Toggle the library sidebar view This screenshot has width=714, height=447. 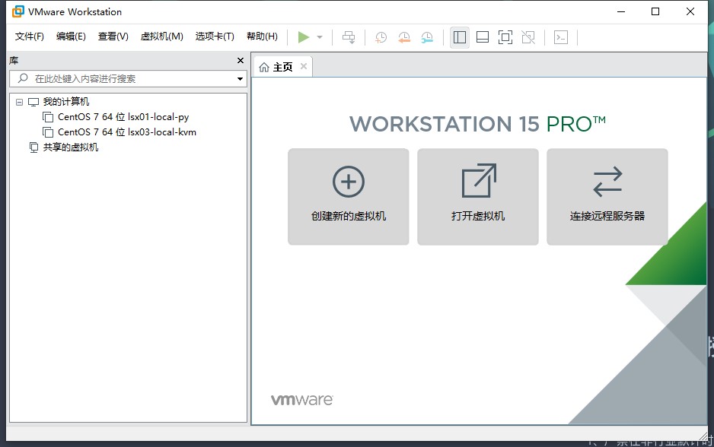pos(459,36)
